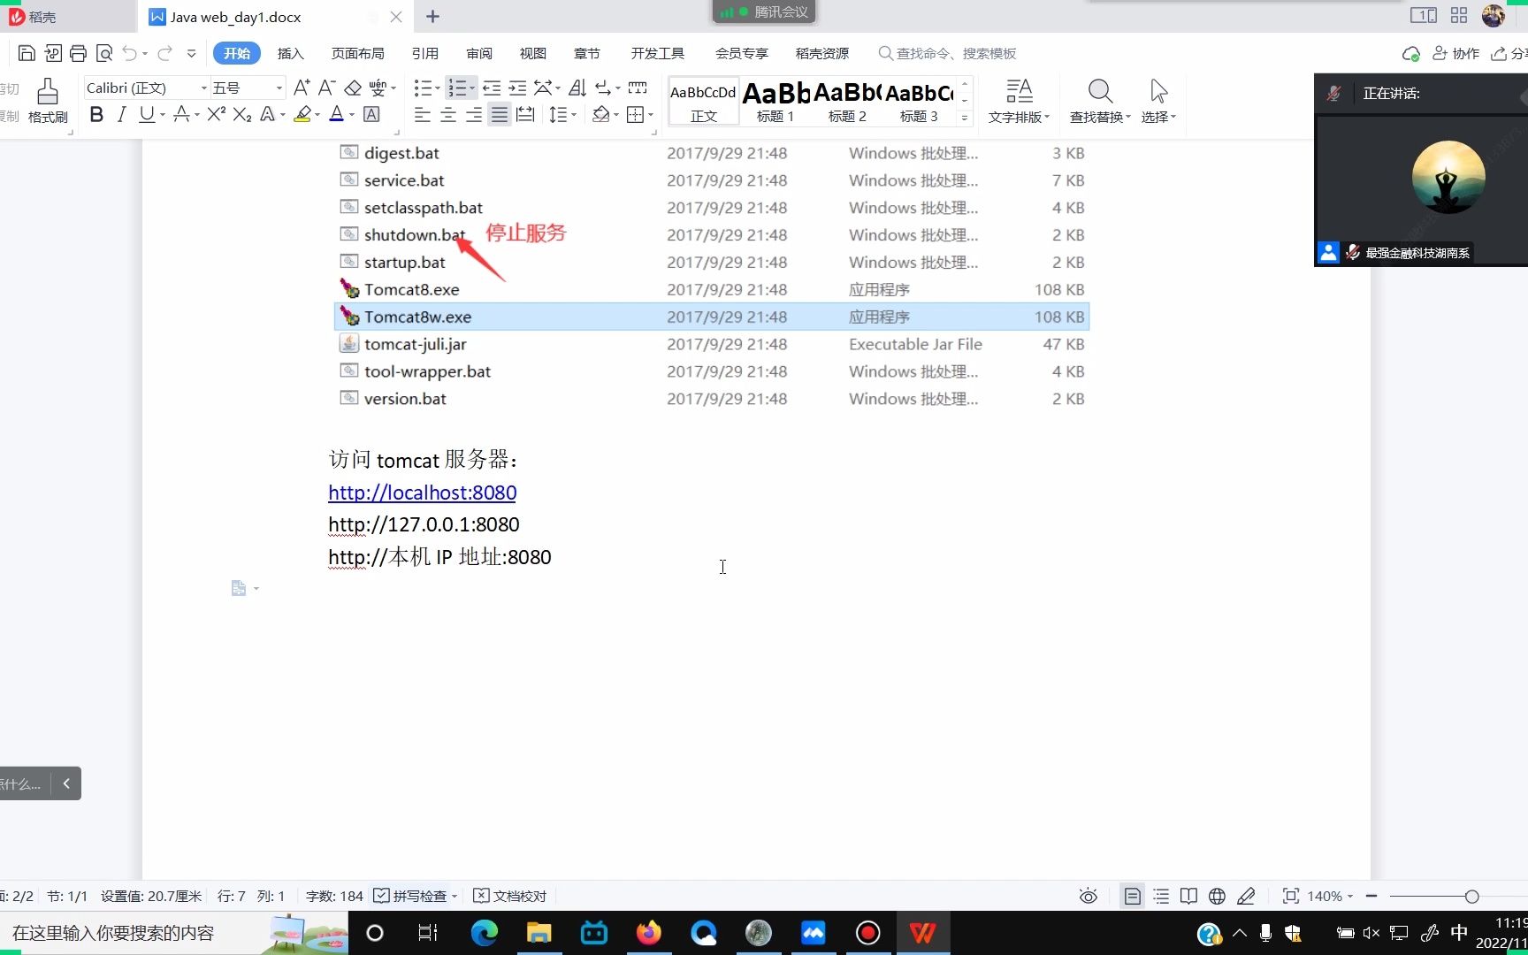
Task: Toggle Bold formatting
Action: click(96, 114)
